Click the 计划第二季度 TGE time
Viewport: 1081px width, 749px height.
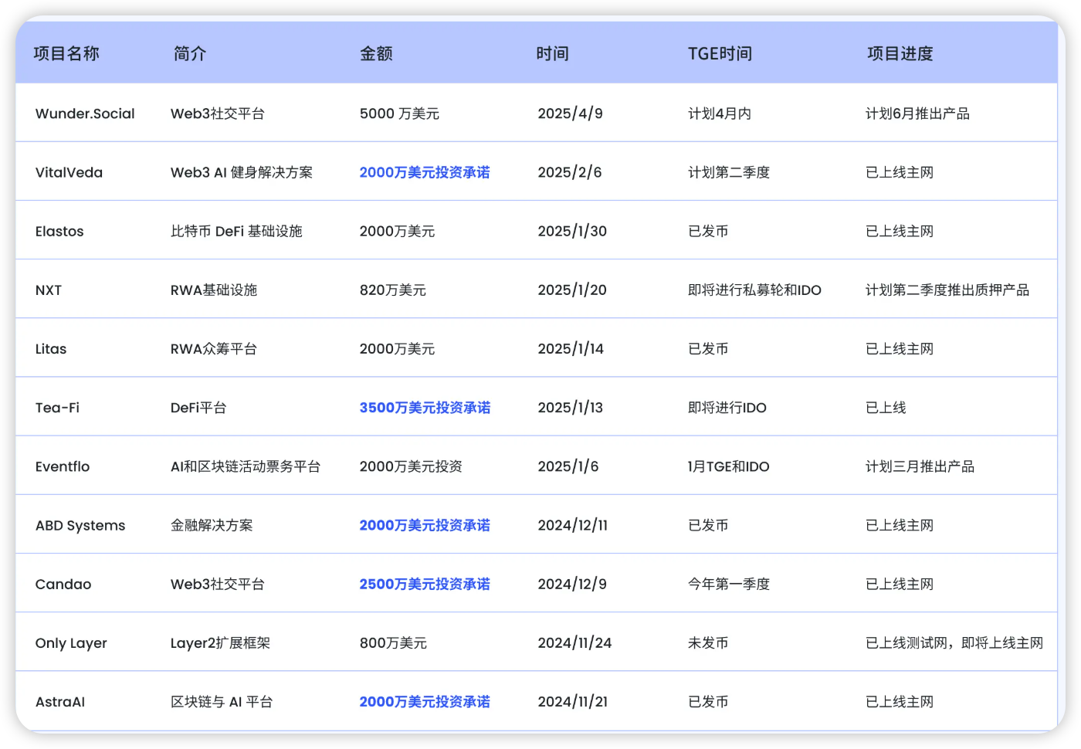(729, 172)
